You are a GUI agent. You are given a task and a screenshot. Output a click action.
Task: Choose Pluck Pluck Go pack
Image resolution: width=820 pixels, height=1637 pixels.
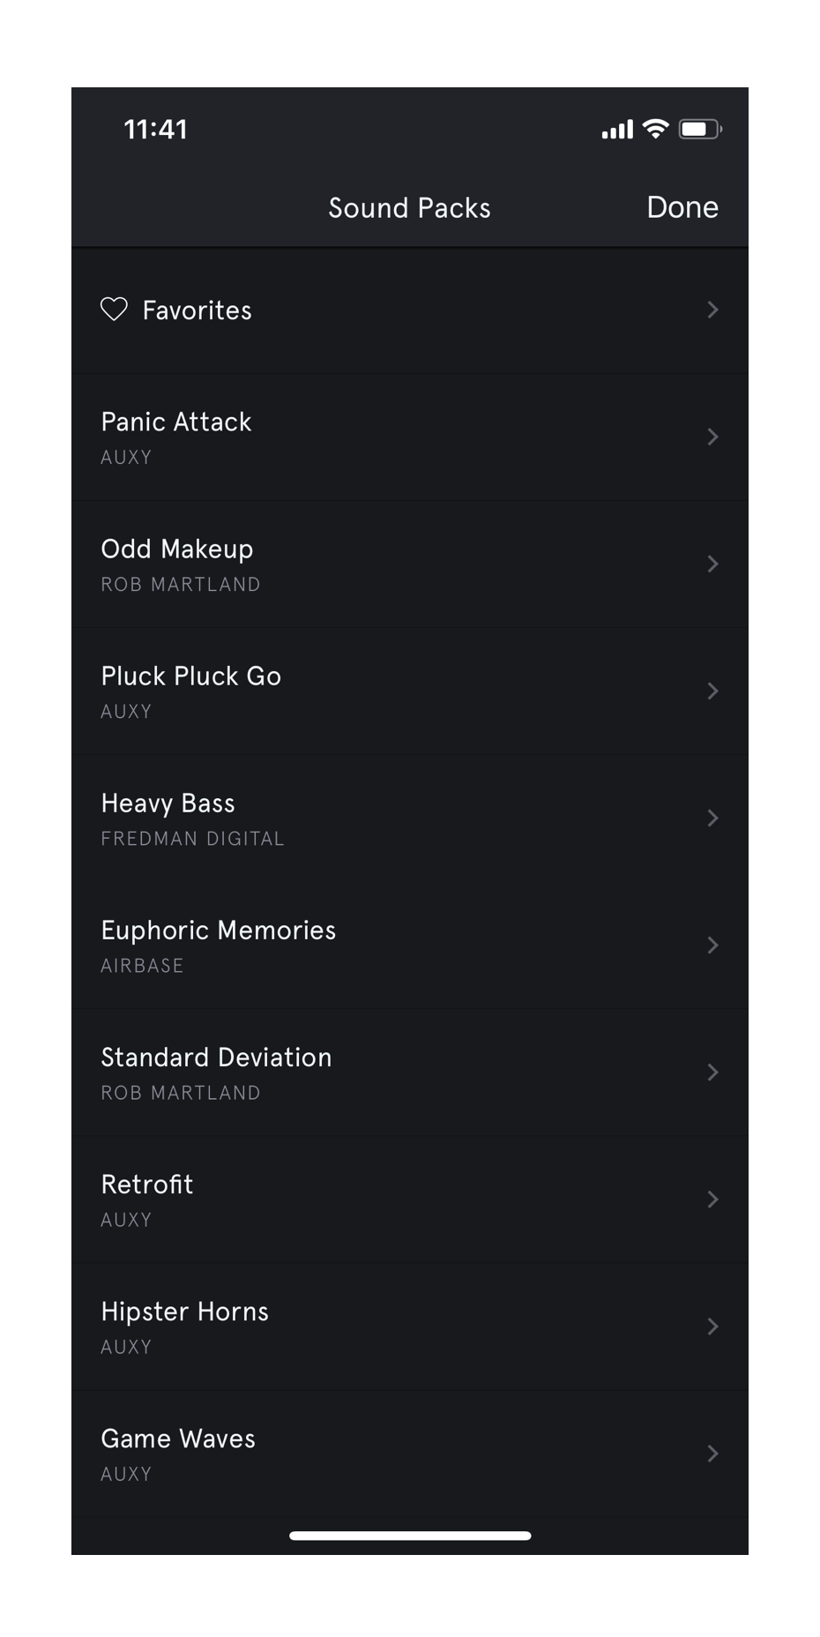pos(409,691)
